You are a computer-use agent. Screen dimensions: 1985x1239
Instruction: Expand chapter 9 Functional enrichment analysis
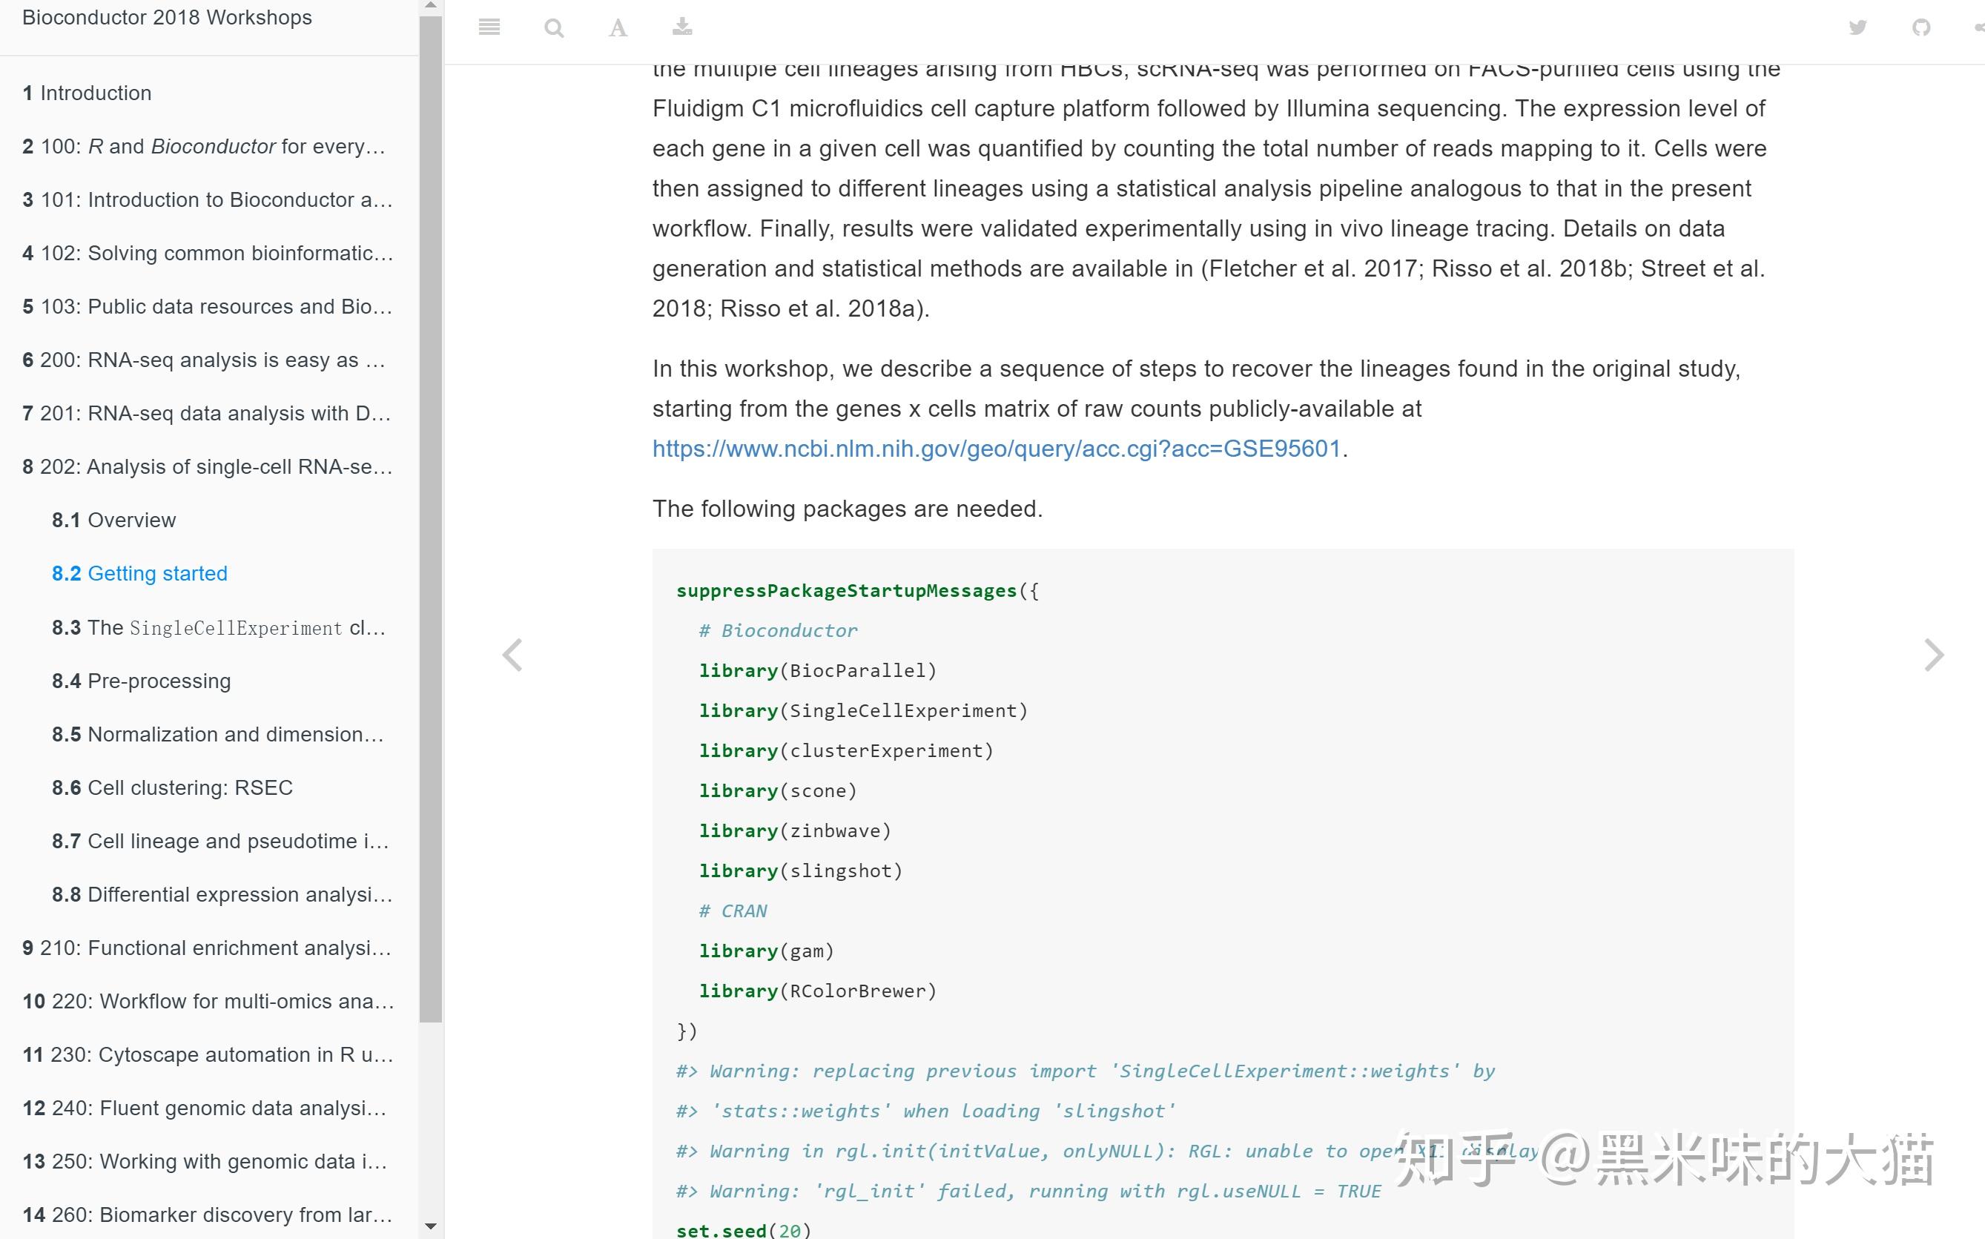206,948
